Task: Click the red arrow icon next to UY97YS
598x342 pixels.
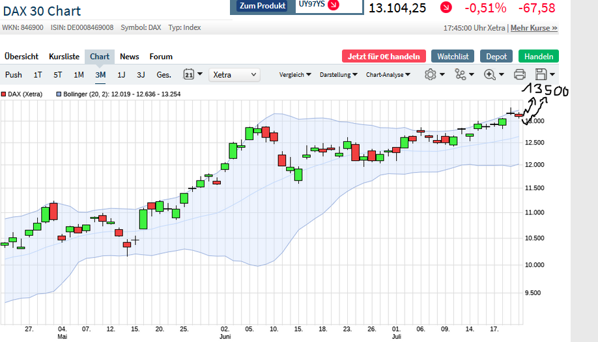Action: click(334, 5)
